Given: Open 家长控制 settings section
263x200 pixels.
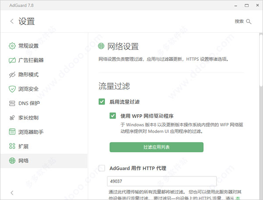Looking at the screenshot, I should pyautogui.click(x=44, y=118).
